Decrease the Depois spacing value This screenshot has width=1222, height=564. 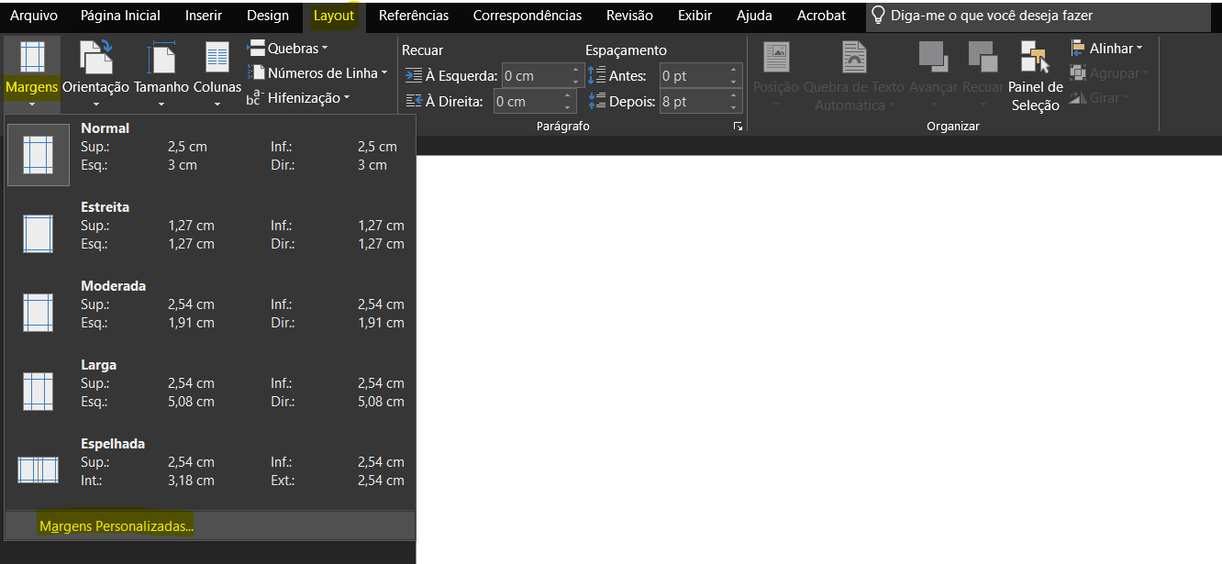734,107
